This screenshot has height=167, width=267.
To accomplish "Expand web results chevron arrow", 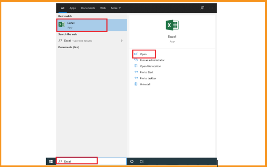I will [x=122, y=41].
